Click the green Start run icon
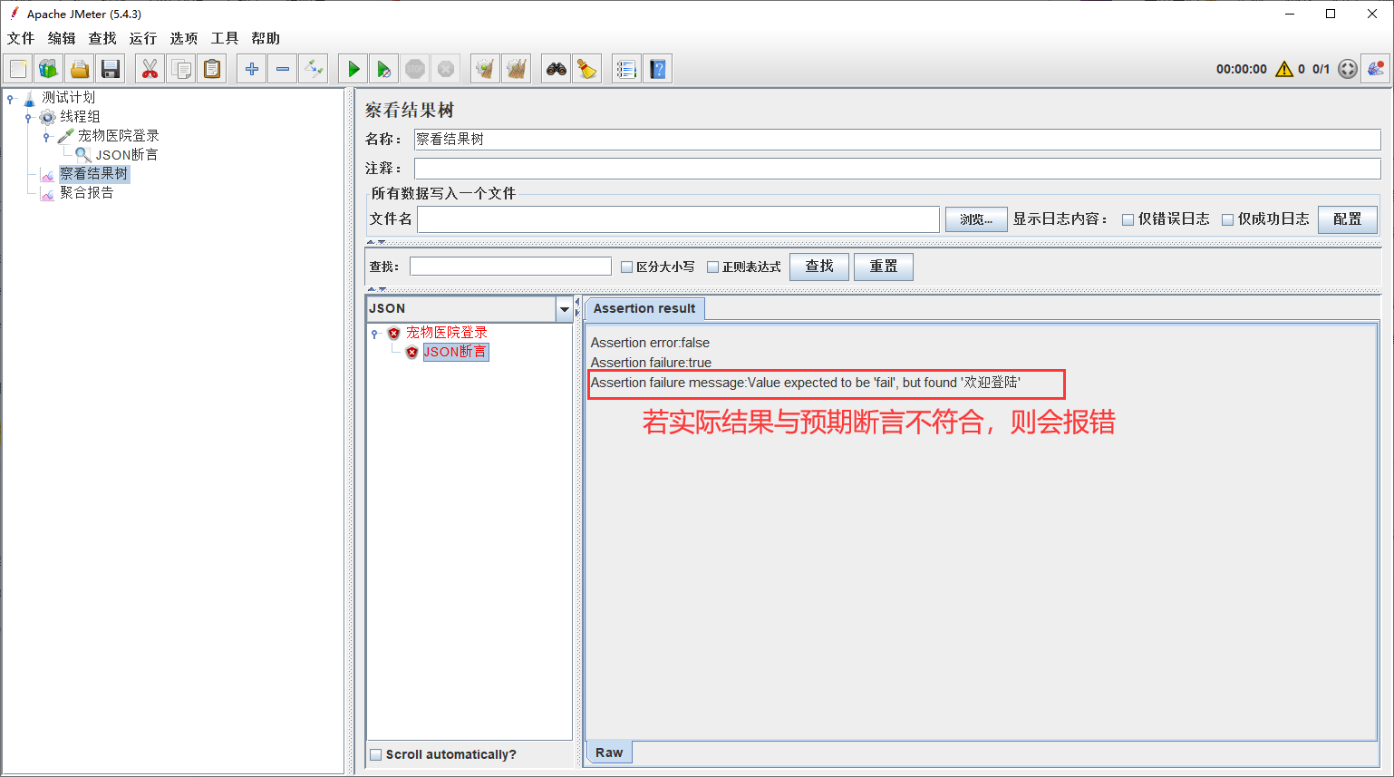This screenshot has width=1394, height=777. (353, 69)
